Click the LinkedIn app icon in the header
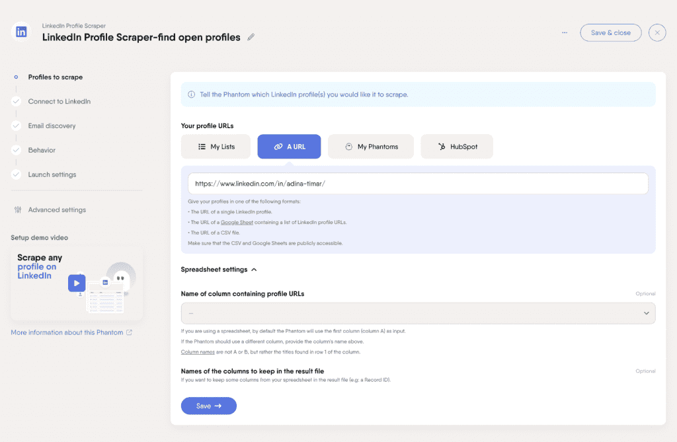The image size is (677, 442). pos(20,32)
